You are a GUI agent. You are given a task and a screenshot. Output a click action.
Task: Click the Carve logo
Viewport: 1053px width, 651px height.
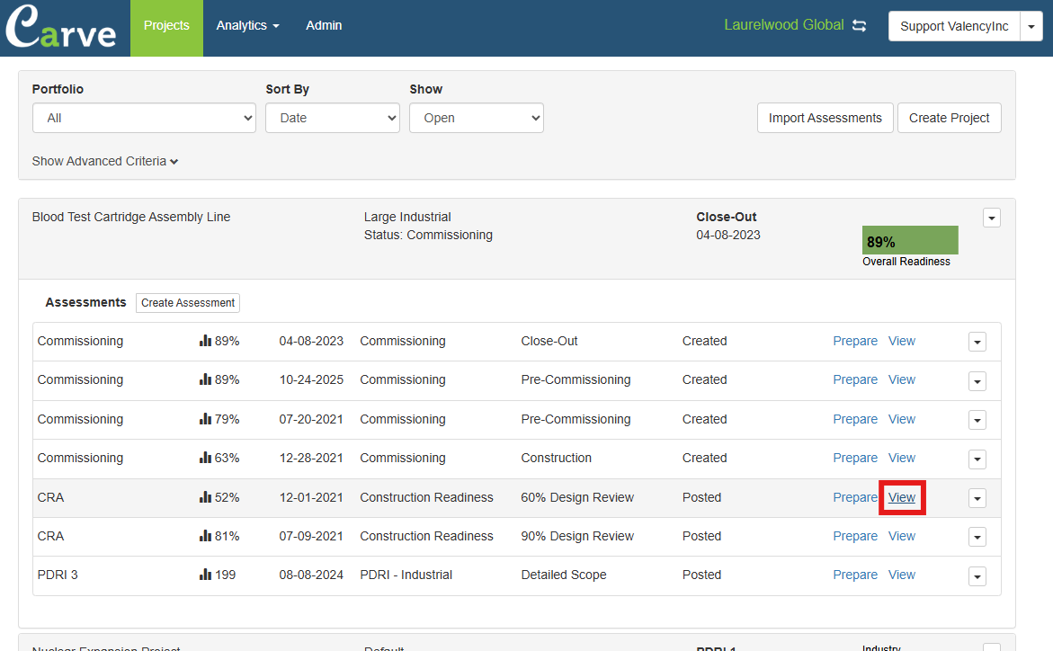[x=61, y=28]
